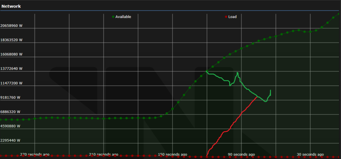Select the 90 seconds ago time label
The width and height of the screenshot is (341, 159).
241,155
